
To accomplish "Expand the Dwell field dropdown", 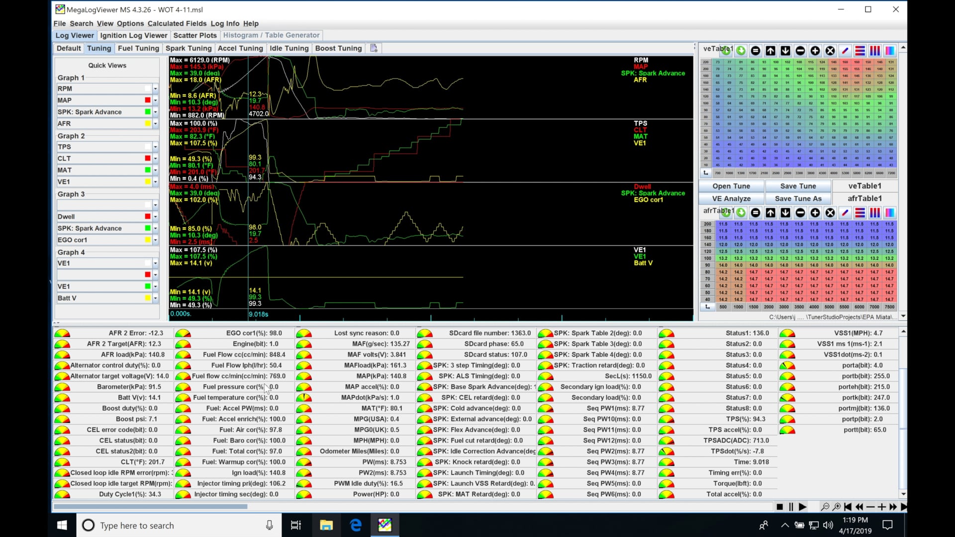I will tap(155, 217).
